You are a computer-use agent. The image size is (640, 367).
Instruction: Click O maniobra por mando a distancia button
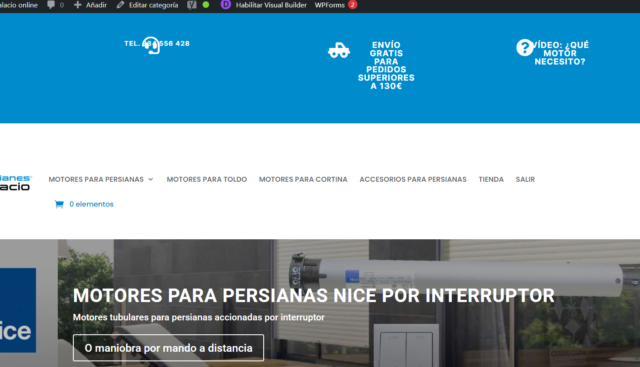click(169, 348)
